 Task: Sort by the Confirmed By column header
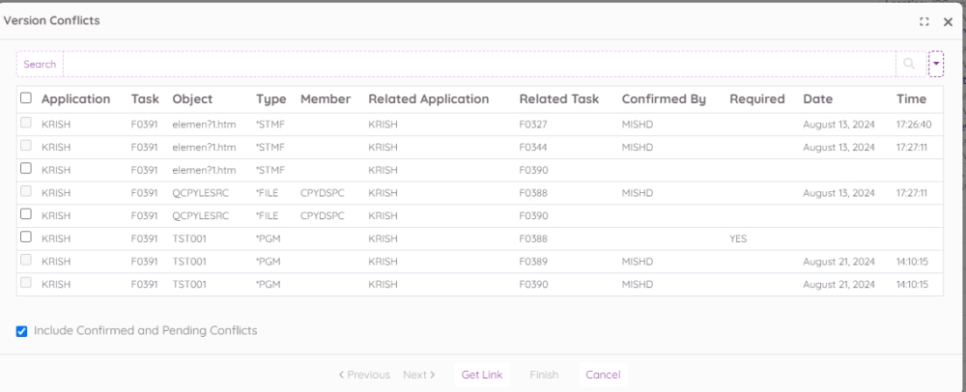point(664,98)
